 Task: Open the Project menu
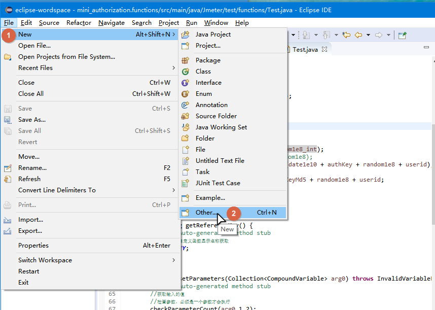(x=169, y=23)
